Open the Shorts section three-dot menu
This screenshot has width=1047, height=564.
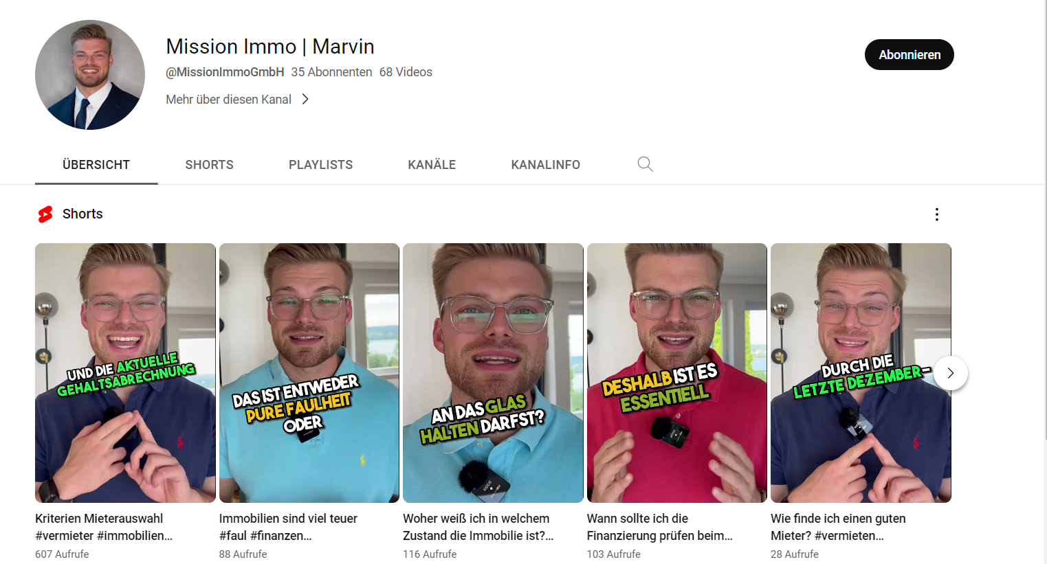coord(936,214)
